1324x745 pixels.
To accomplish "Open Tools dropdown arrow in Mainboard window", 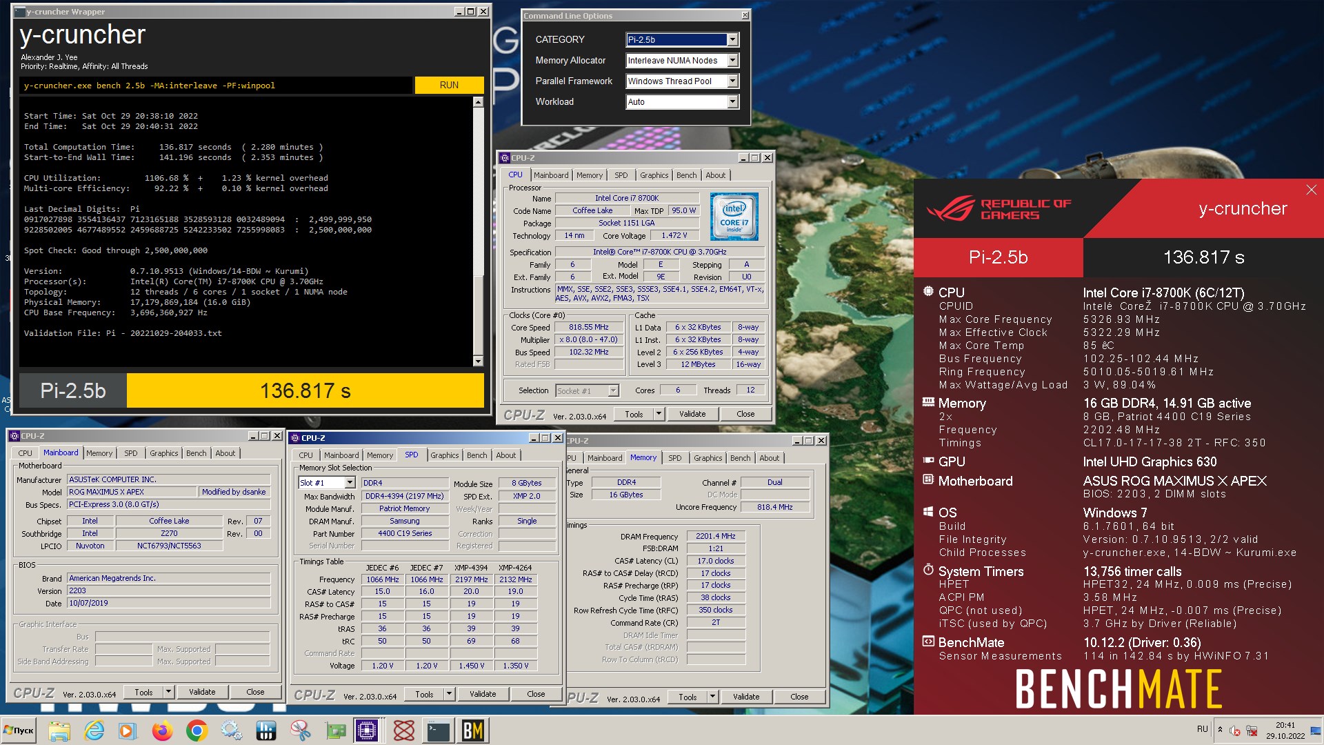I will pos(168,692).
